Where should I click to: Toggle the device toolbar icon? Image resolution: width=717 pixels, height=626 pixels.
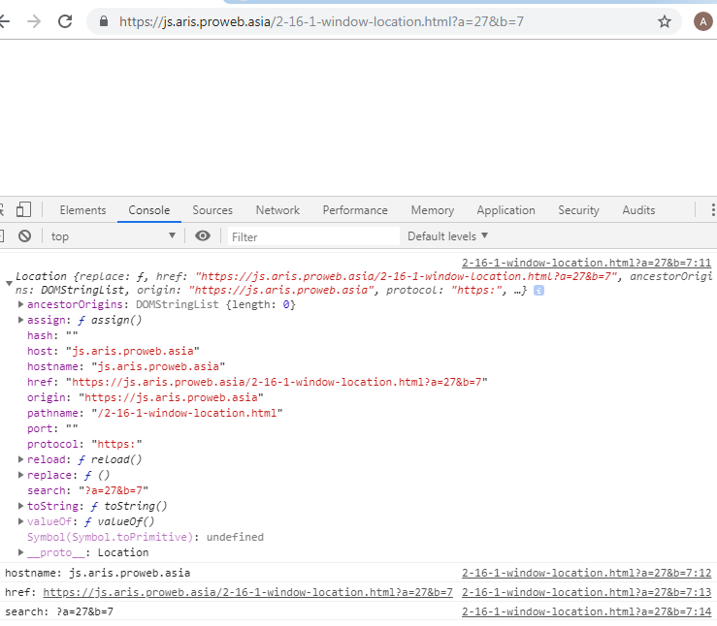tap(23, 210)
